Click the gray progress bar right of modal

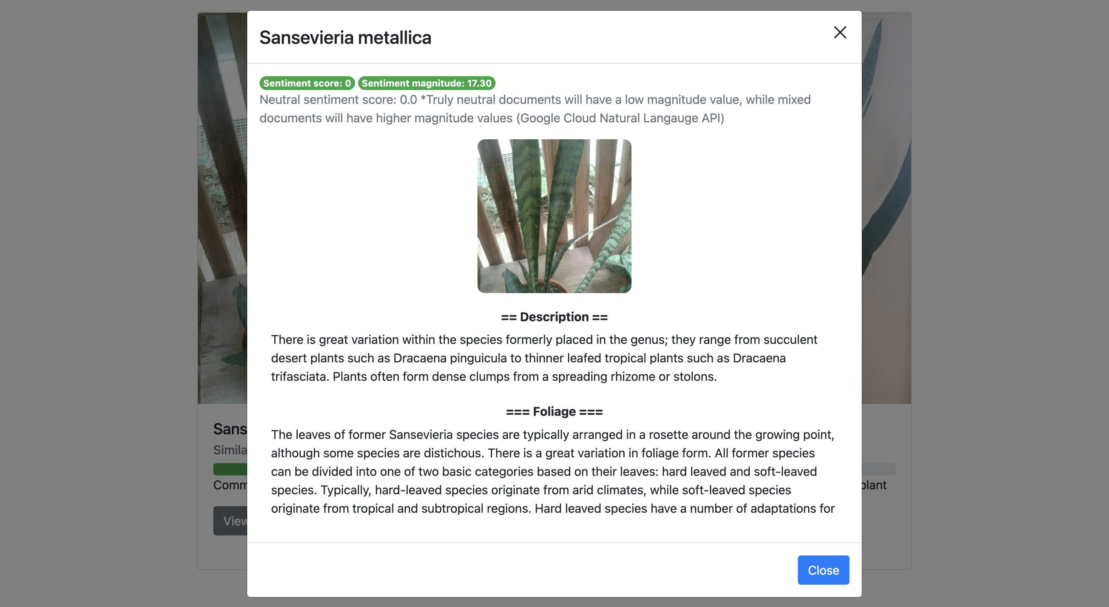[878, 469]
